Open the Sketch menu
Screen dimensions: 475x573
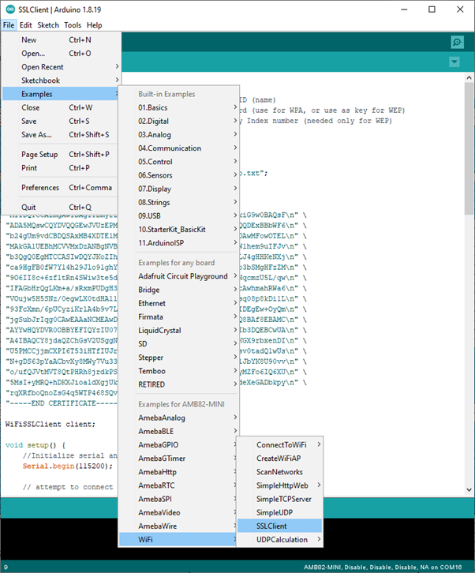47,25
